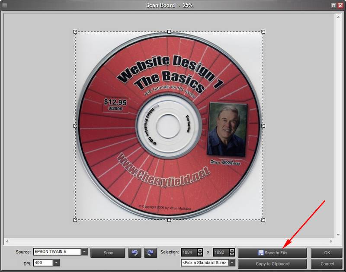Click the vertical scrollbar down arrow

pos(338,235)
